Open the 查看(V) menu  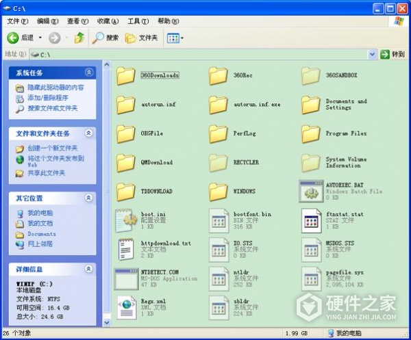click(x=77, y=21)
